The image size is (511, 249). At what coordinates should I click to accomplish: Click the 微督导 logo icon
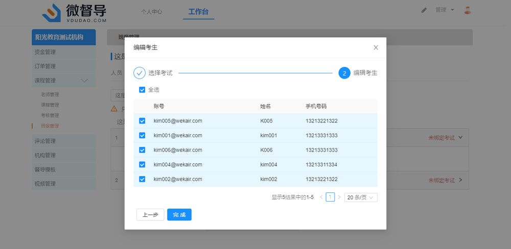(x=52, y=13)
